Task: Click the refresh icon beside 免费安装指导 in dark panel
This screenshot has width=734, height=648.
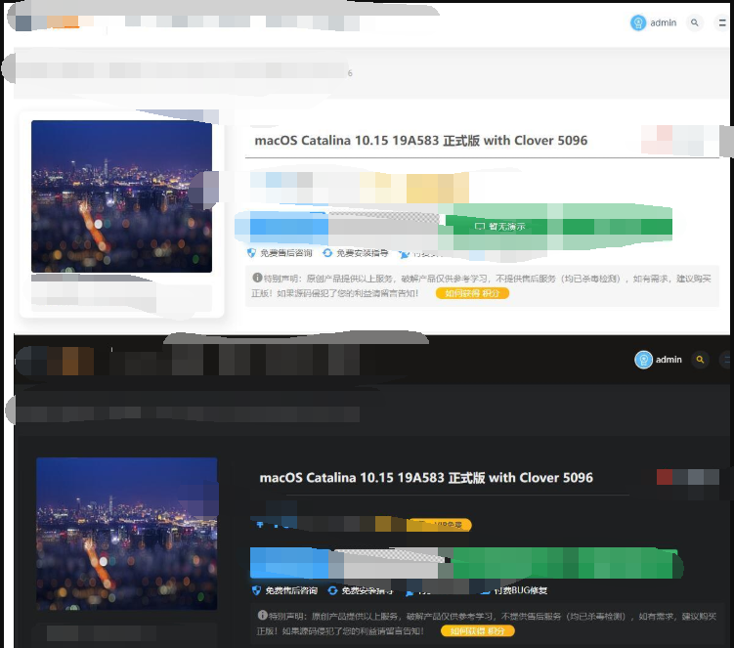Action: coord(332,590)
